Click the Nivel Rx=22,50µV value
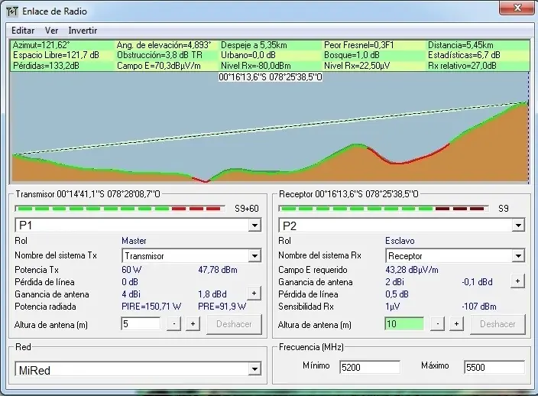538x396 pixels. pos(357,66)
